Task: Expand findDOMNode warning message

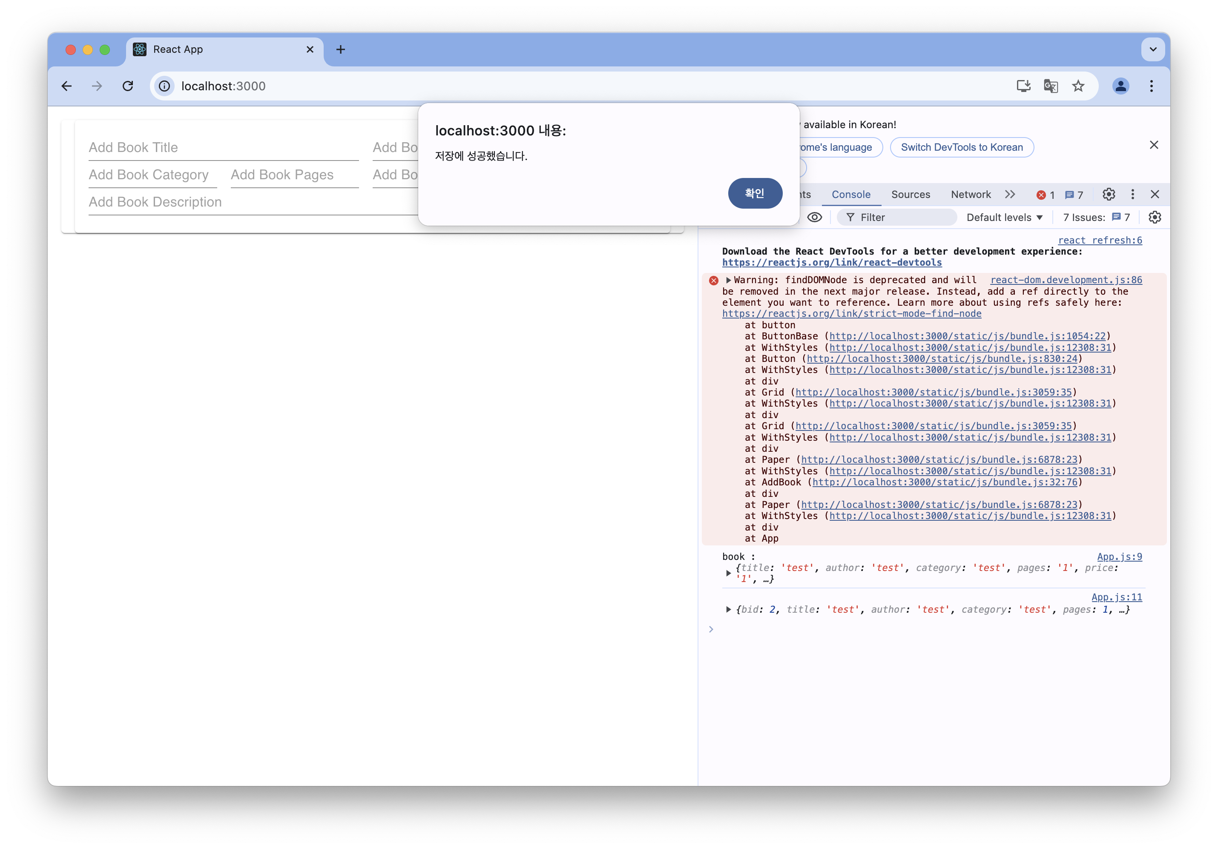Action: 728,280
